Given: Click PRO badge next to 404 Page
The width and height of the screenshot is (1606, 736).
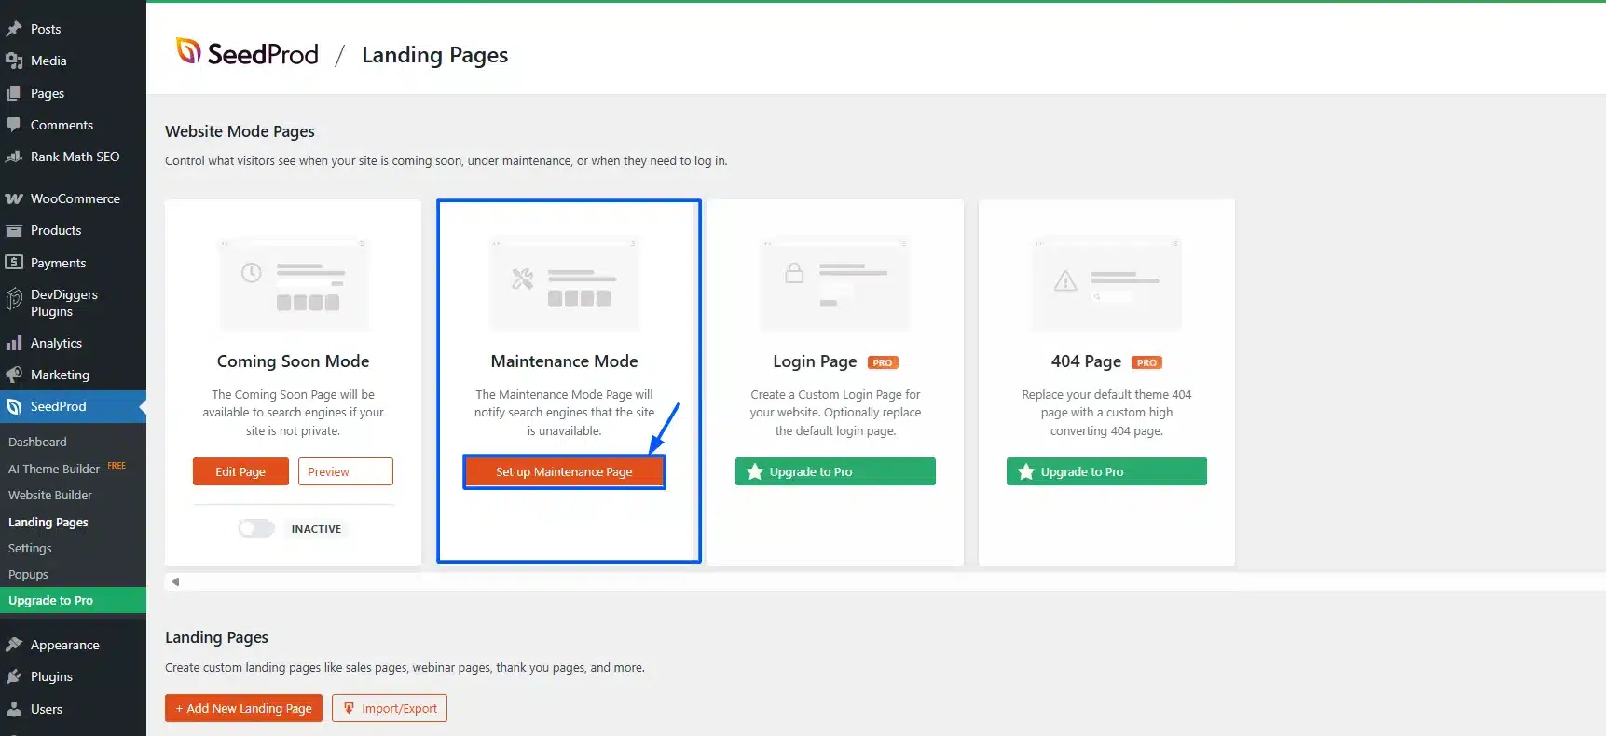Looking at the screenshot, I should pyautogui.click(x=1146, y=362).
